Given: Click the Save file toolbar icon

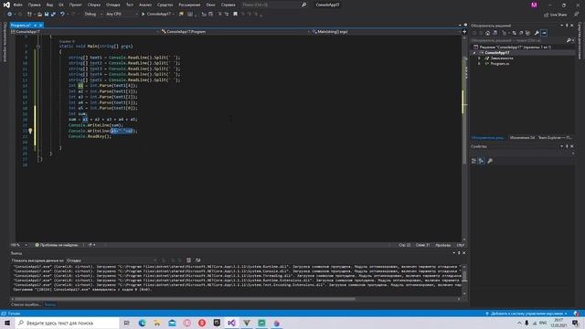Looking at the screenshot, I should point(47,14).
